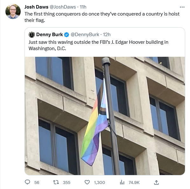Open the quoted tweet text about FBI building
This screenshot has width=190, height=189.
pyautogui.click(x=98, y=45)
